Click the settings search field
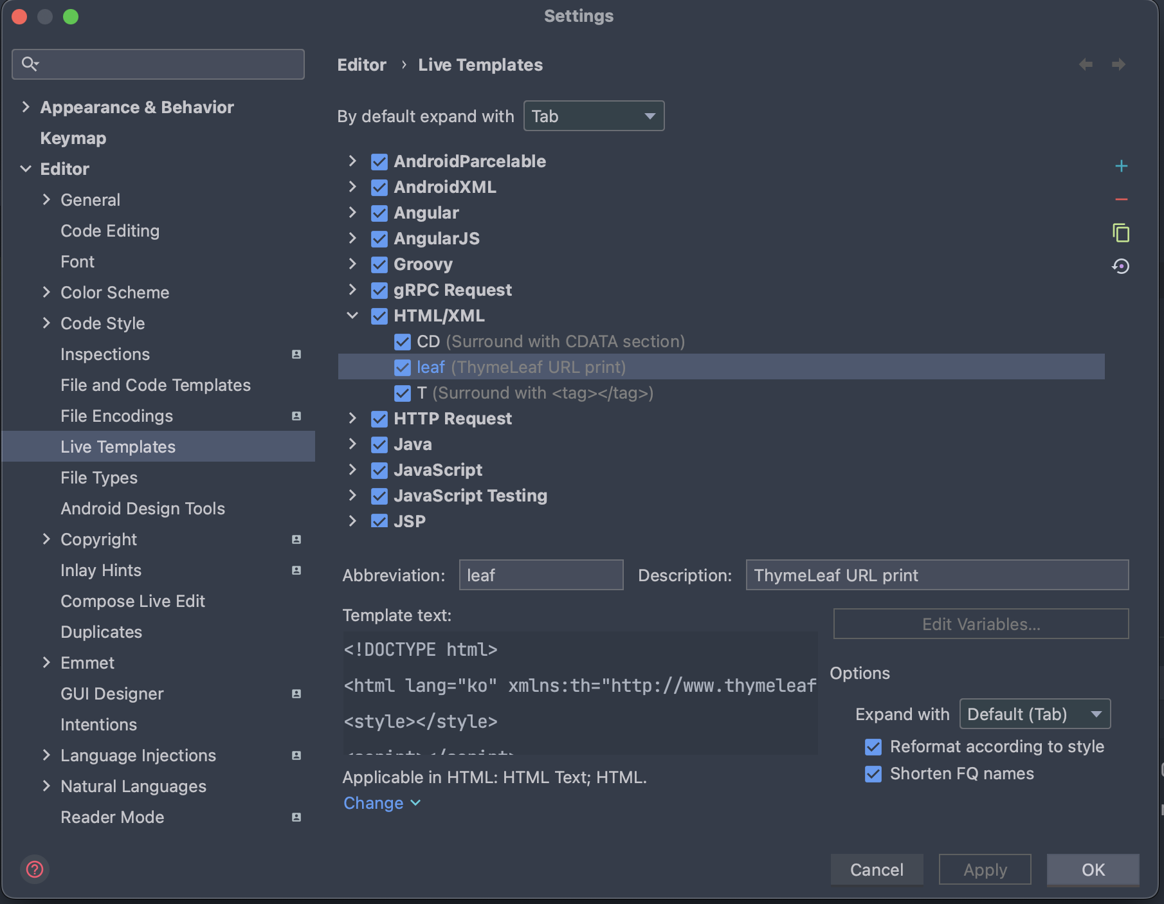The height and width of the screenshot is (904, 1164). [x=158, y=64]
